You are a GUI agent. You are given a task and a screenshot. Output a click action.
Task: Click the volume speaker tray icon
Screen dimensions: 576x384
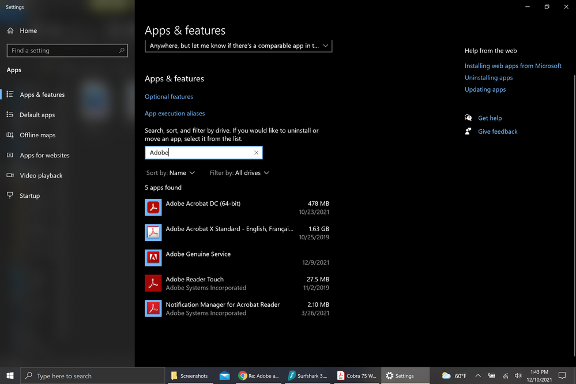pyautogui.click(x=518, y=375)
